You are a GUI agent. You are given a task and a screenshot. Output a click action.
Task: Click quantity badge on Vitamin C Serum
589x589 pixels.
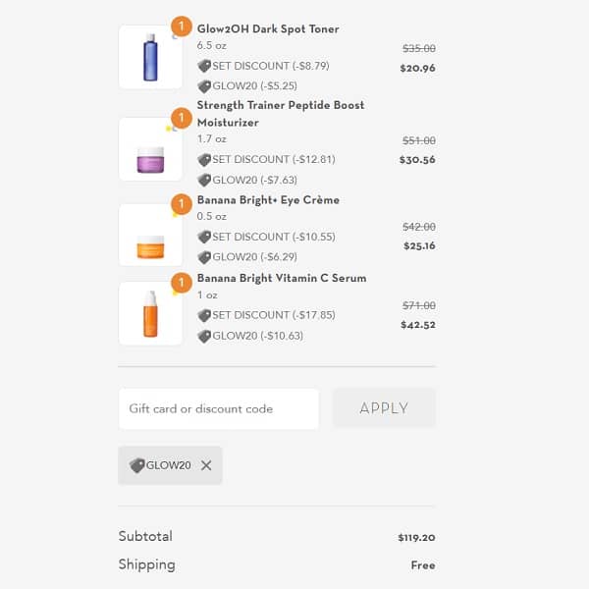182,283
